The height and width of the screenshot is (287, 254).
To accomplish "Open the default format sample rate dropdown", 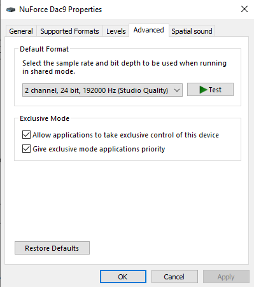I will coord(102,90).
